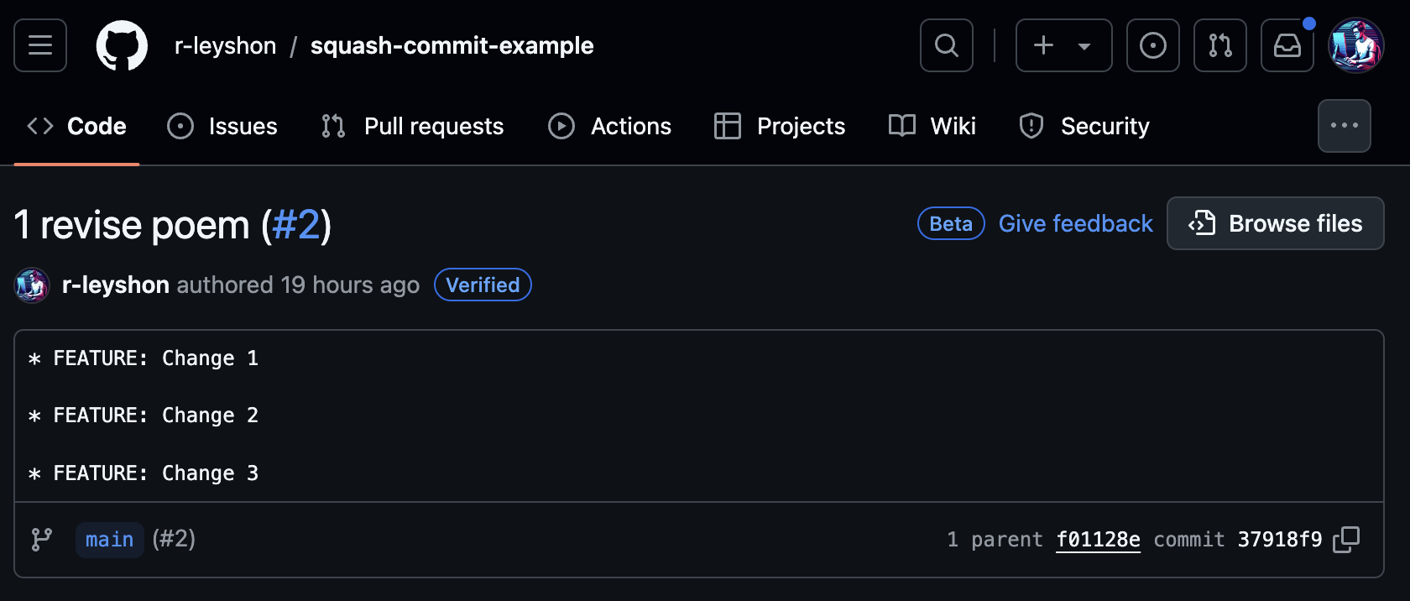
Task: Open pull requests icon in top header
Action: pyautogui.click(x=1220, y=45)
